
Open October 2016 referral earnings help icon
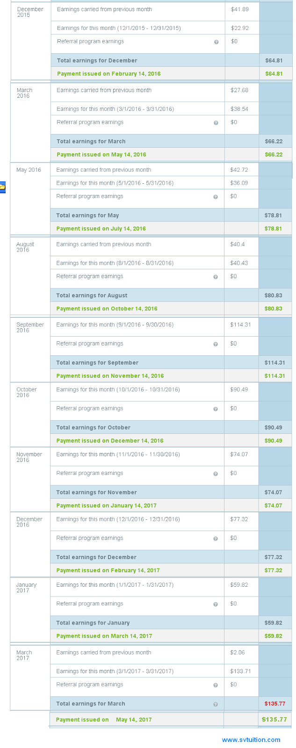click(216, 409)
